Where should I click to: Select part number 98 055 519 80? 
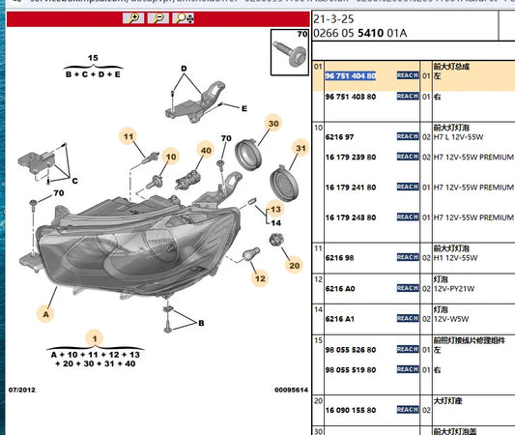pyautogui.click(x=351, y=370)
